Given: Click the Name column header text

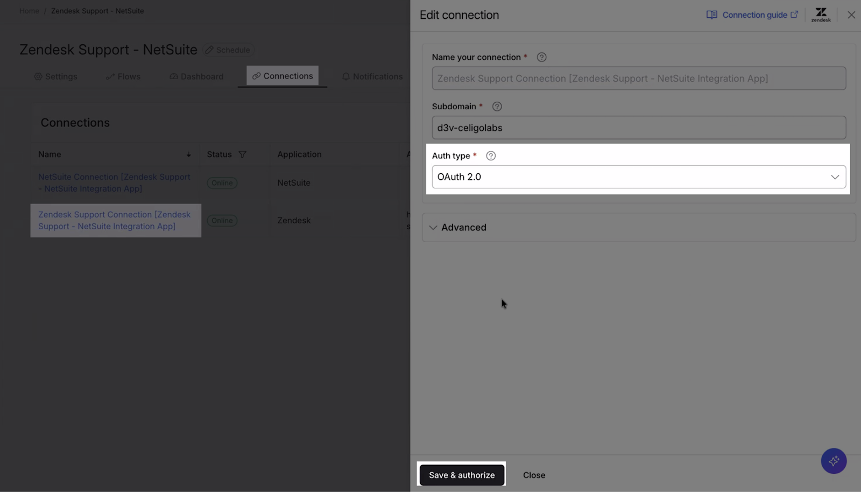Looking at the screenshot, I should coord(50,154).
